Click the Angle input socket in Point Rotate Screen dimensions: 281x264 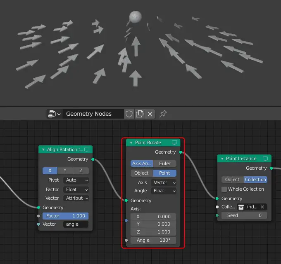click(126, 240)
